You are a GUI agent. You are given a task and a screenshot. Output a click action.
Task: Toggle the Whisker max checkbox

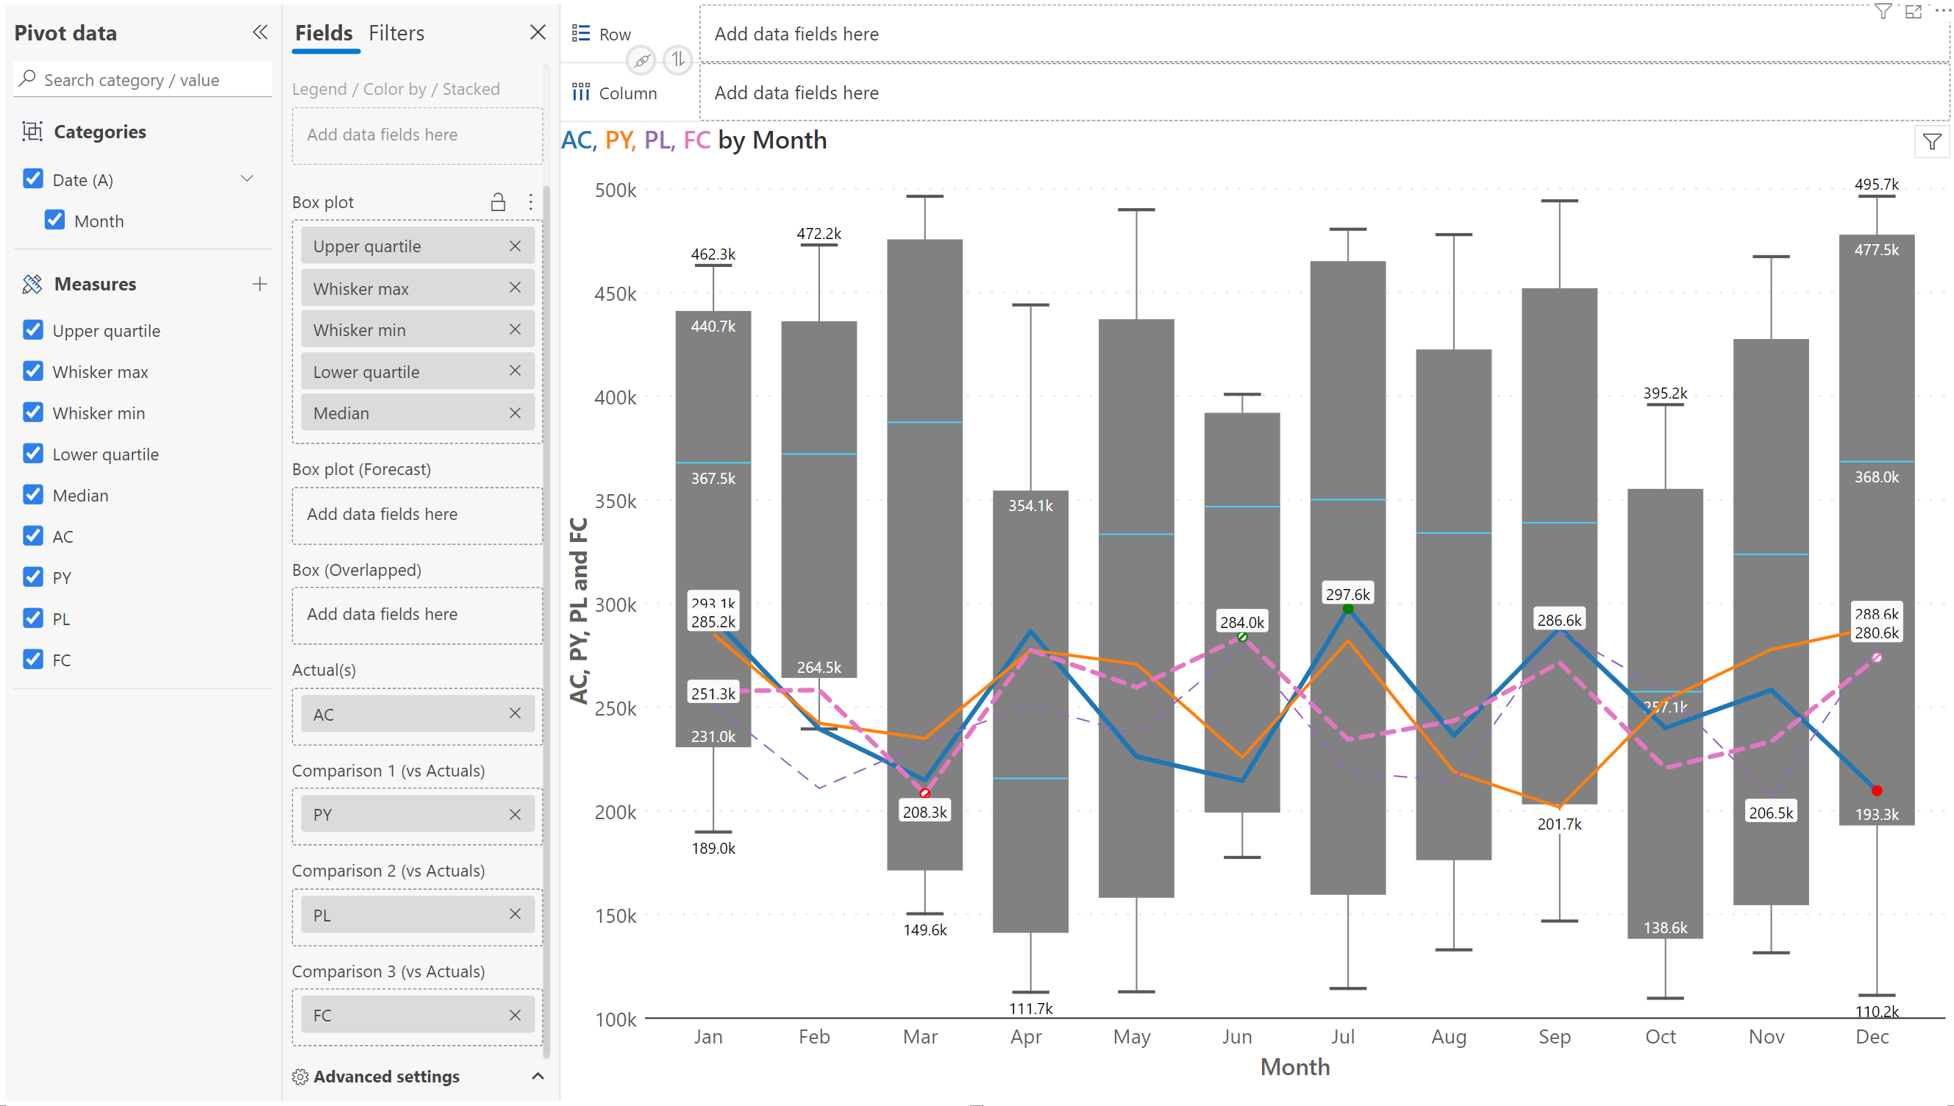coord(32,371)
